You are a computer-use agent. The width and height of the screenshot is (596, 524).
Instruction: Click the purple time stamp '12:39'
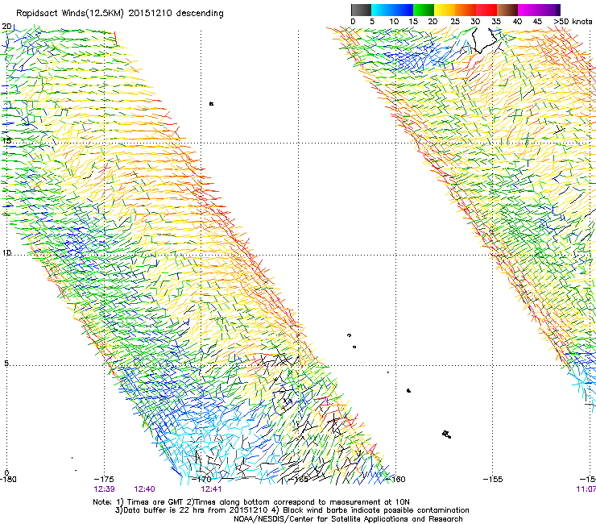104,489
